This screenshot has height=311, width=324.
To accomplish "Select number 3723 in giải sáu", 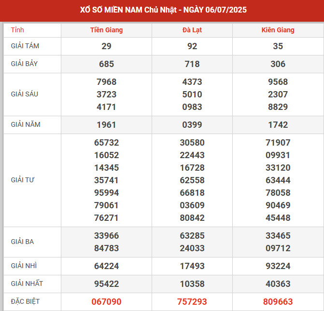I will (106, 95).
